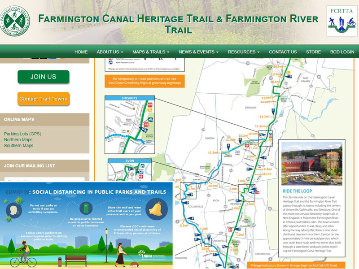This screenshot has height=269, width=359.
Task: Open the BOD LOGIN page
Action: (342, 52)
